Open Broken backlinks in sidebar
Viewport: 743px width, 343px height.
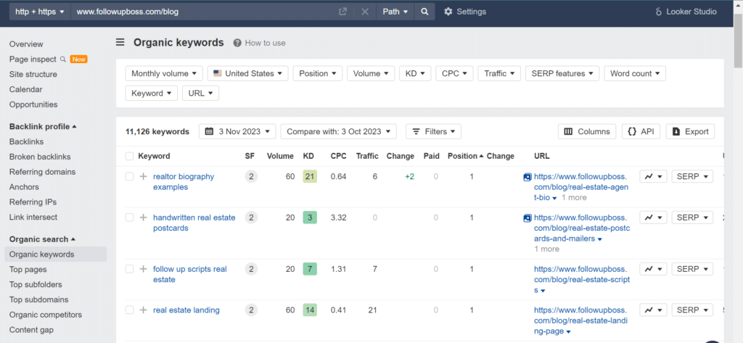(39, 157)
